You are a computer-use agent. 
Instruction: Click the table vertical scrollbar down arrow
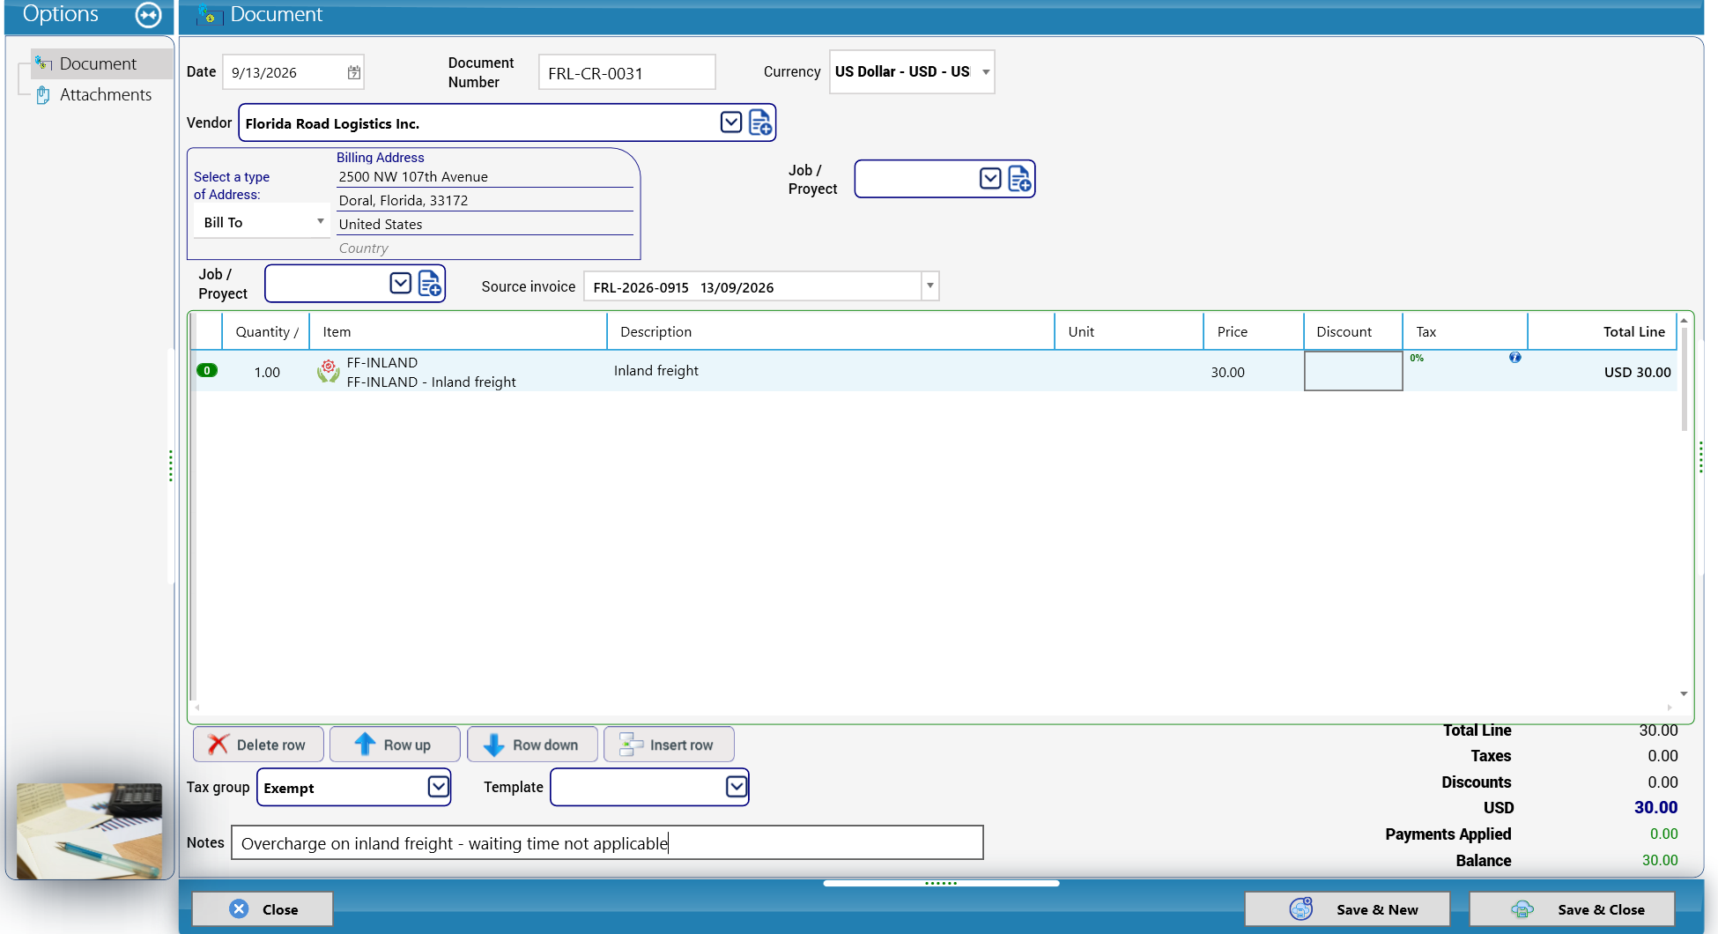(x=1684, y=694)
